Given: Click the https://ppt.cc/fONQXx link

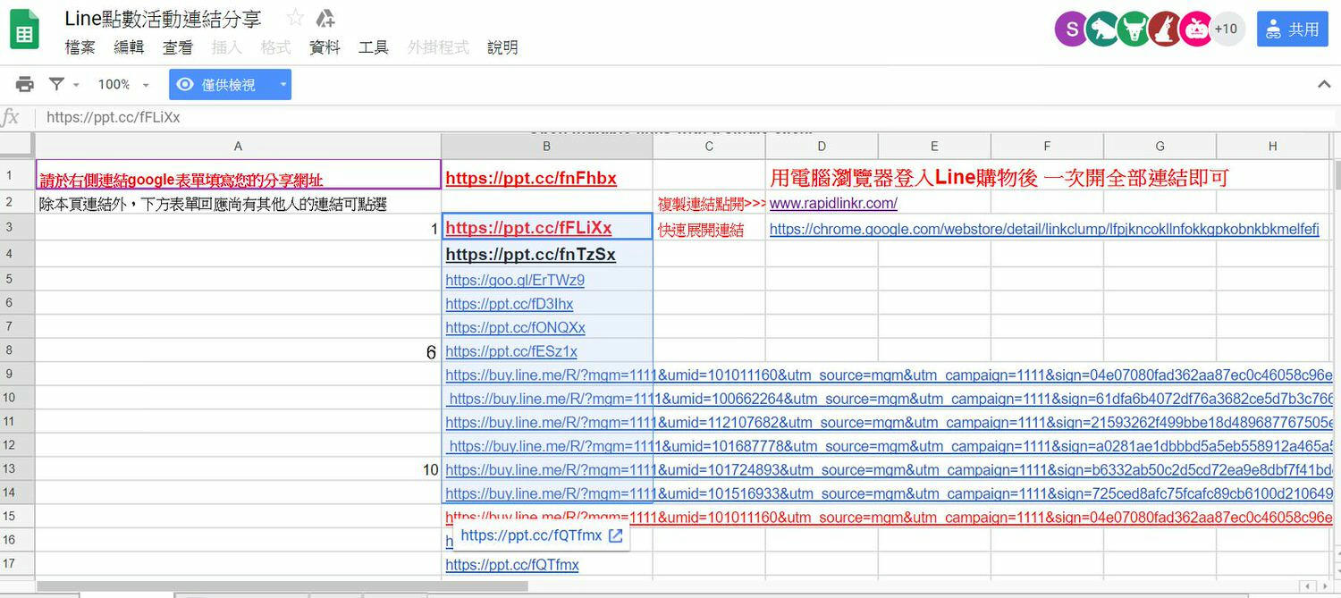Looking at the screenshot, I should point(515,328).
